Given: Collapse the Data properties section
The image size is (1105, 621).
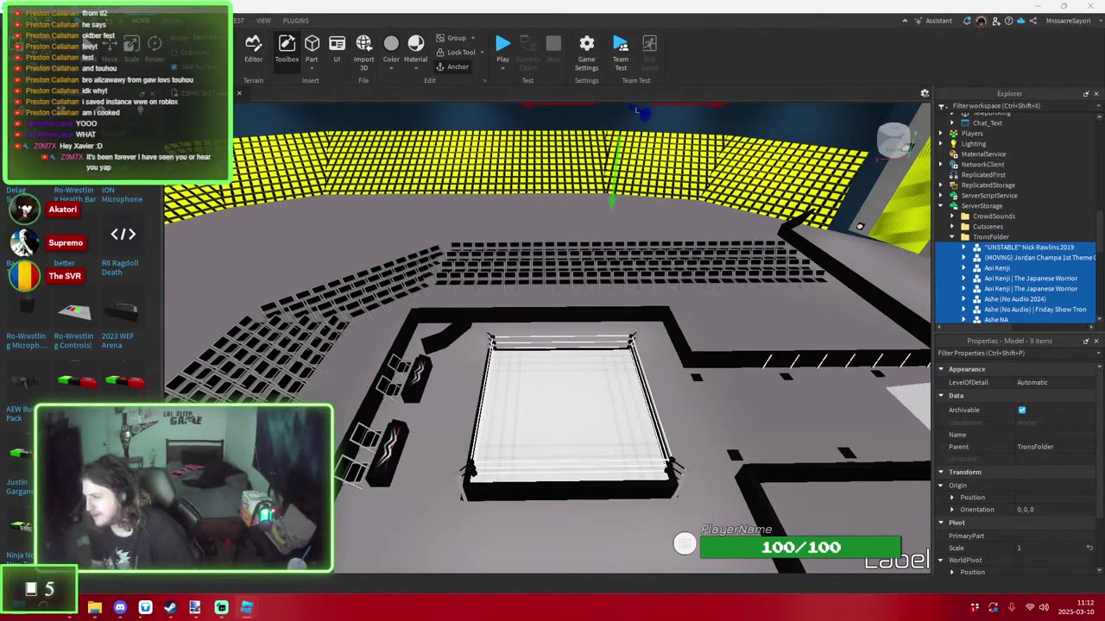Looking at the screenshot, I should 942,396.
